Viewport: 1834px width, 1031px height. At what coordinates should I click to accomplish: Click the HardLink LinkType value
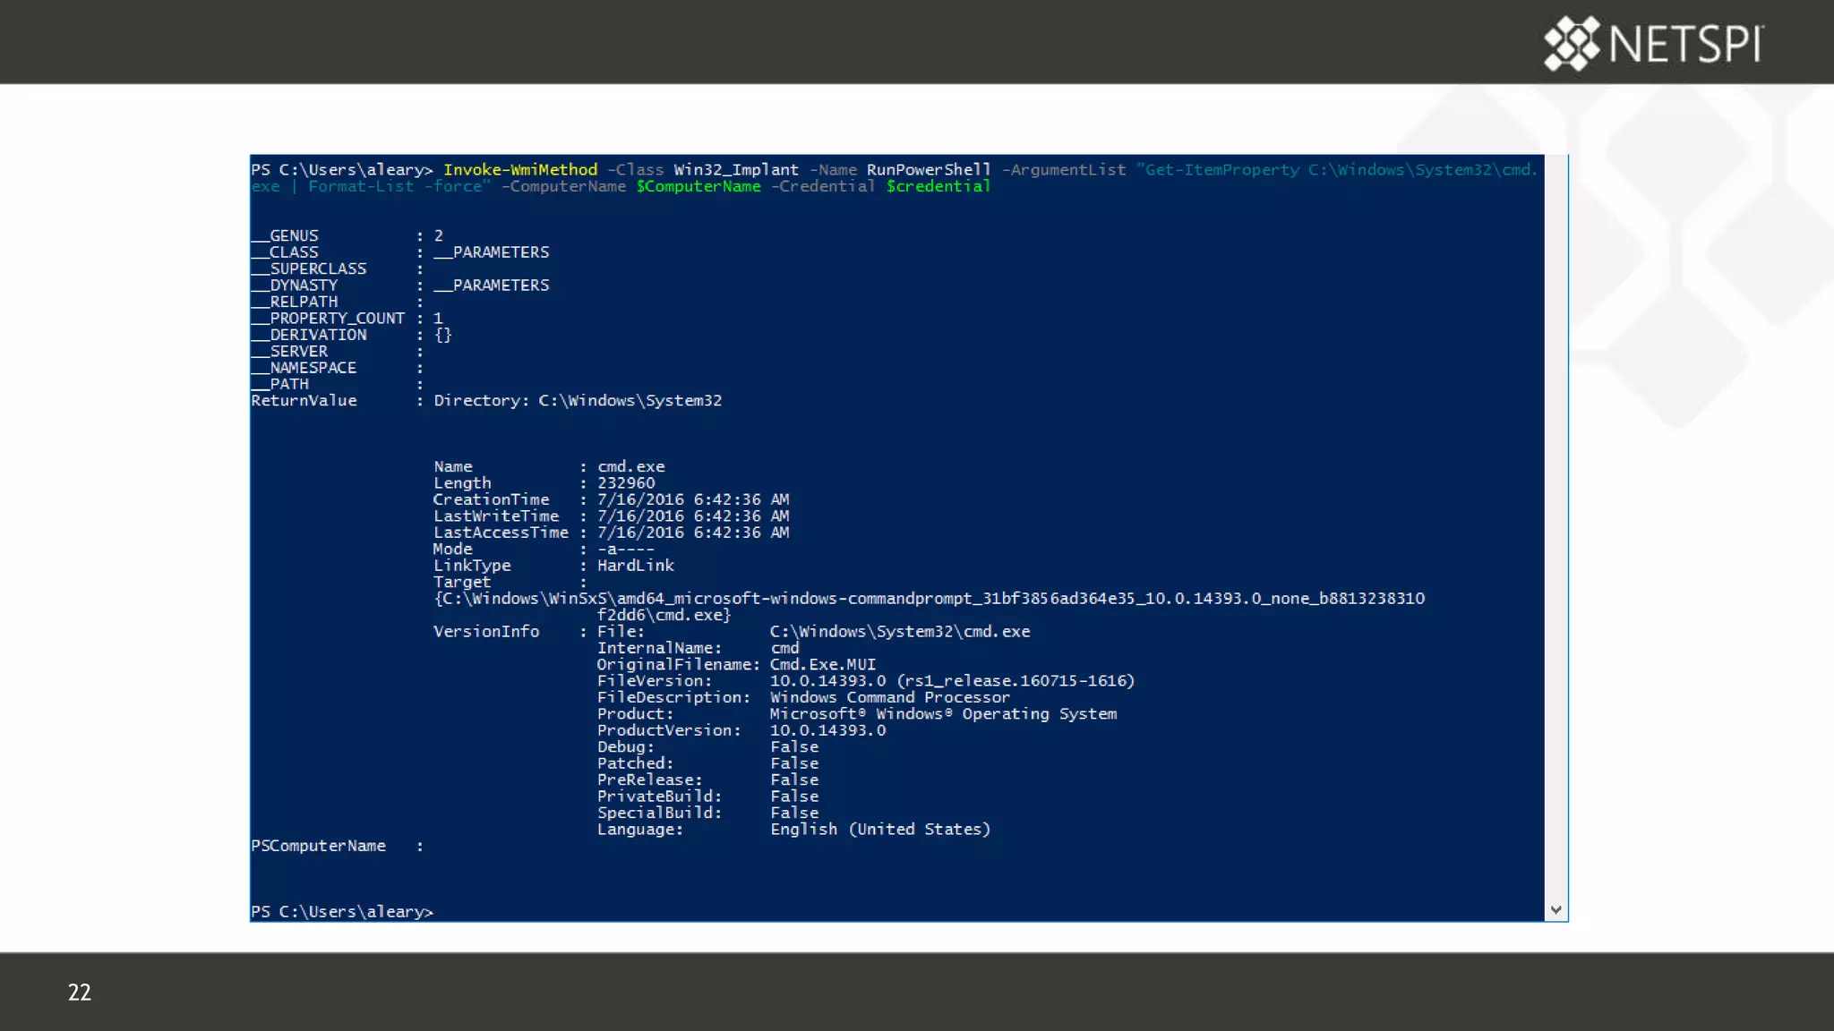tap(635, 566)
